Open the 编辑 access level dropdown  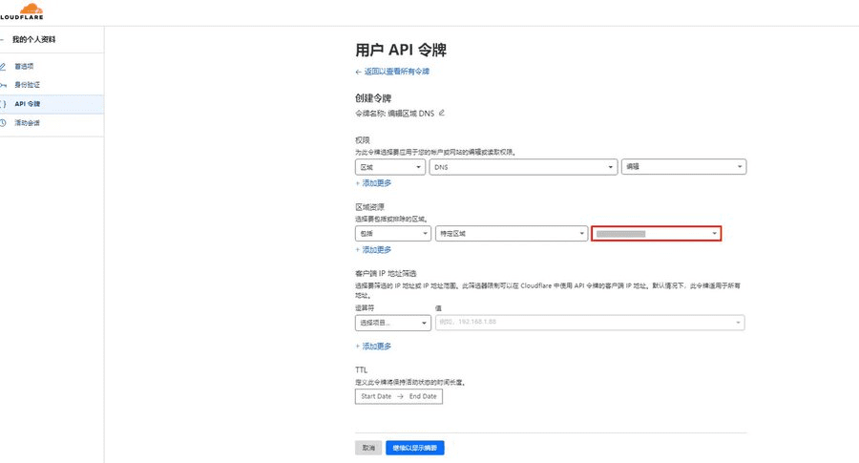[682, 167]
